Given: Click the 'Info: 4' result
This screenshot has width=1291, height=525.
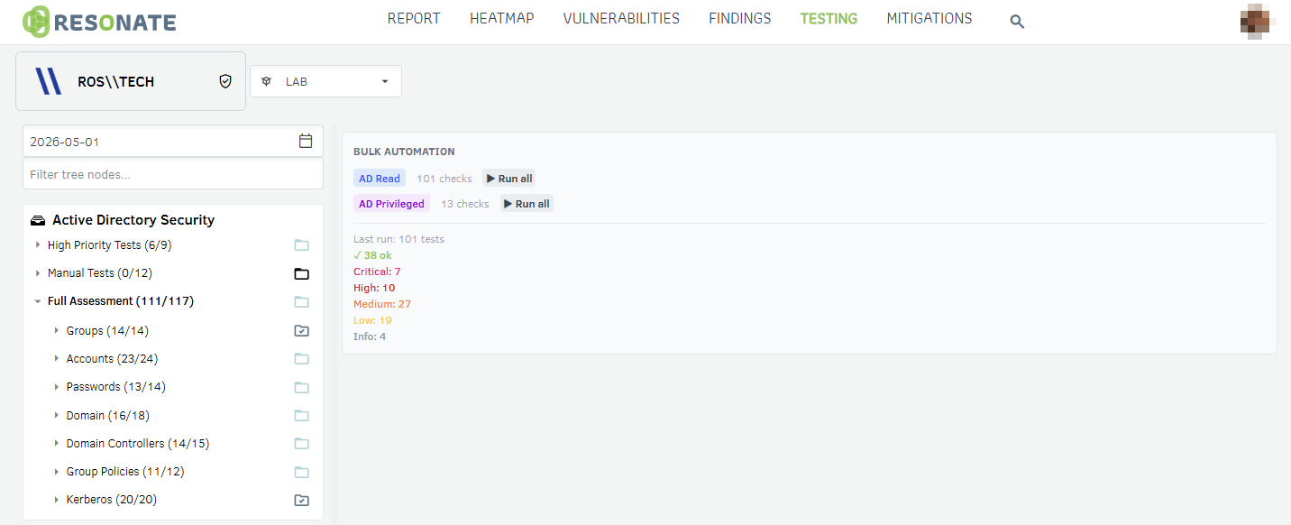Looking at the screenshot, I should tap(370, 336).
